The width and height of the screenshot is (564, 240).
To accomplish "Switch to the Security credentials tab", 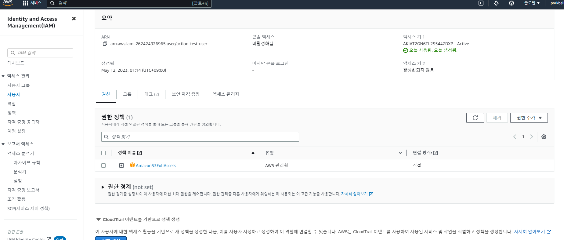I will click(x=186, y=94).
